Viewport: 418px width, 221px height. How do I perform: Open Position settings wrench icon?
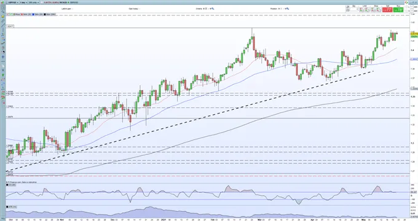288,9
